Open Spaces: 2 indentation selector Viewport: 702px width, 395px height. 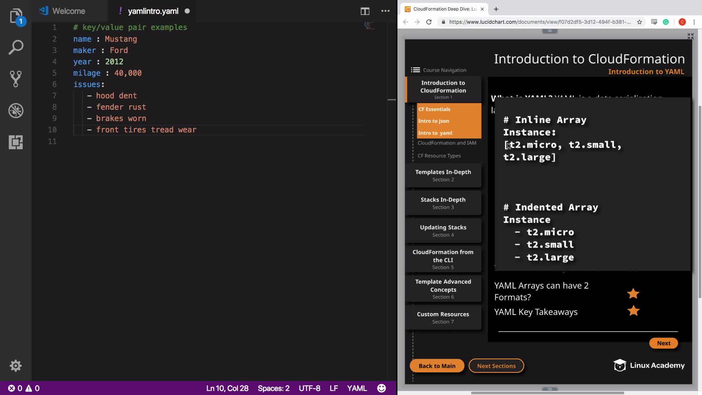273,388
